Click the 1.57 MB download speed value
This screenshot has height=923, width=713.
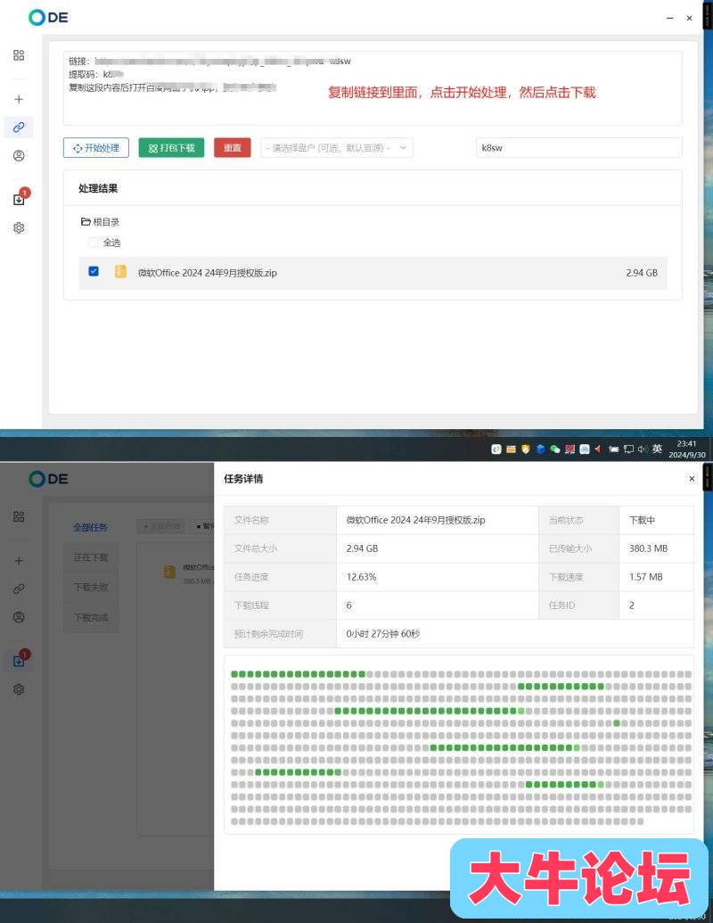(x=646, y=577)
